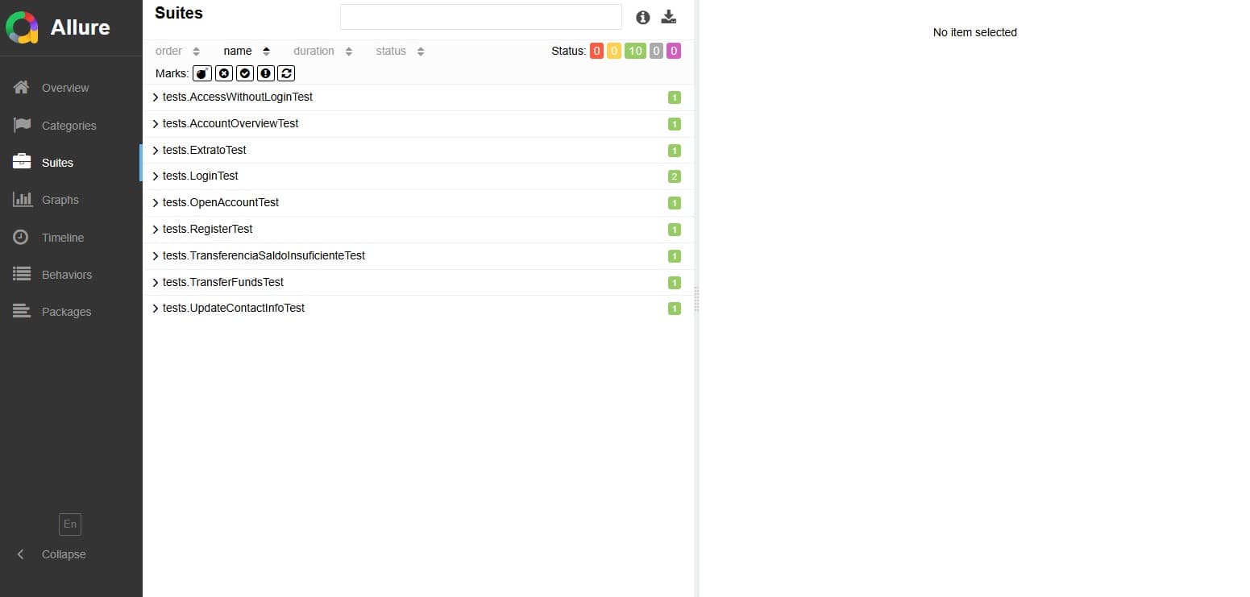The height and width of the screenshot is (597, 1250).
Task: Open the Categories section
Action: (x=69, y=126)
